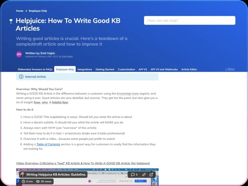Open Employee Only breadcrumb link
Screen dimensions: 248x186
[x=38, y=11]
